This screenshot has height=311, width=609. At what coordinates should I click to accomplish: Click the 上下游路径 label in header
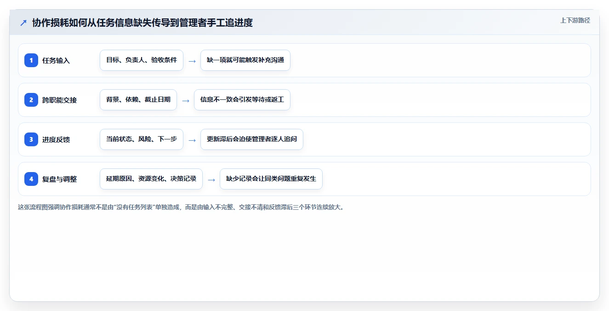coord(575,20)
